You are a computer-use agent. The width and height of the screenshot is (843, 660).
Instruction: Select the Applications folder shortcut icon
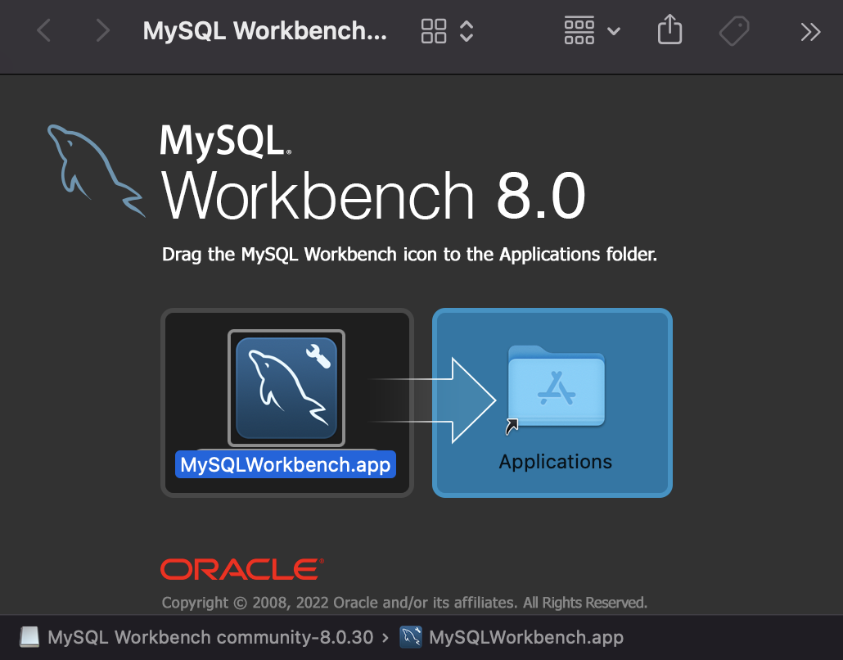click(x=556, y=388)
